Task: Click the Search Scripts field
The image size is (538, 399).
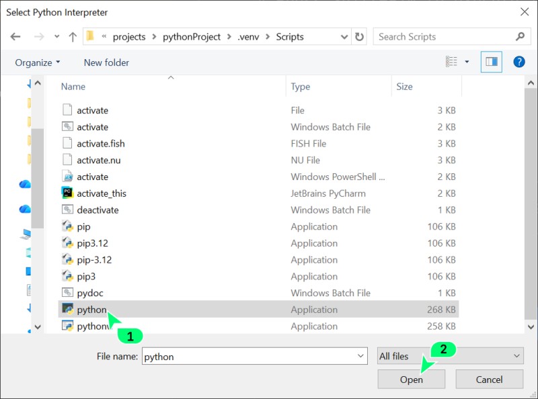Action: (444, 37)
